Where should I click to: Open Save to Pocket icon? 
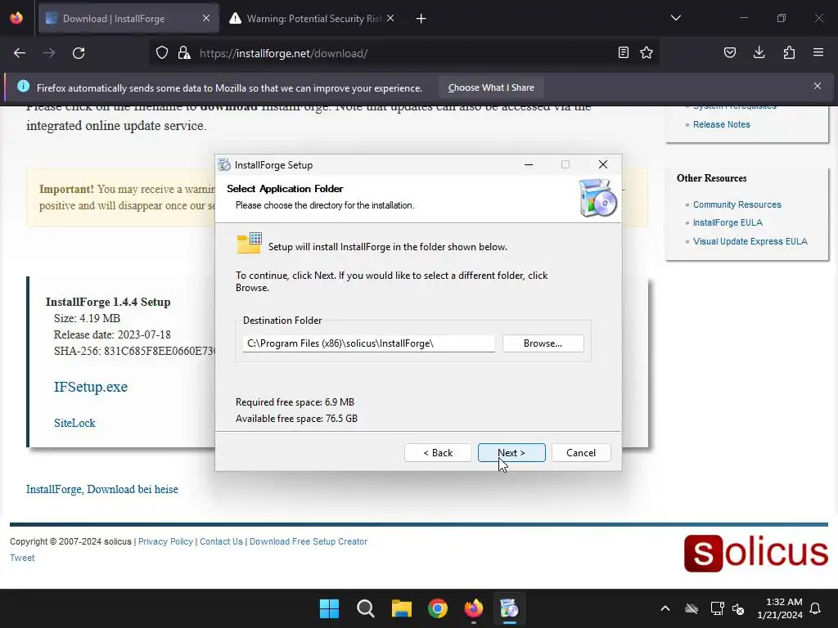tap(730, 52)
